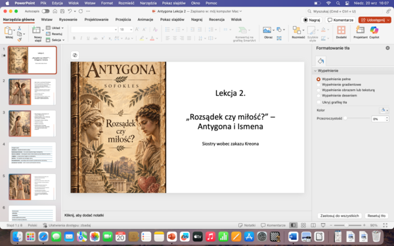394x246 pixels.
Task: Click Przezroczystość stepper arrows
Action: click(387, 119)
